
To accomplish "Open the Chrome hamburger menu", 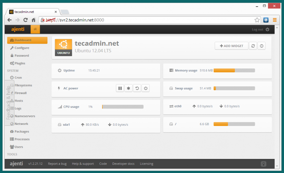I will [275, 20].
